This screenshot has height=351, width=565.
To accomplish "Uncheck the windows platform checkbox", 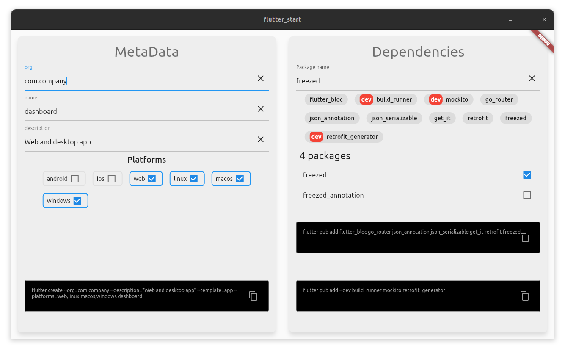I will coord(77,201).
